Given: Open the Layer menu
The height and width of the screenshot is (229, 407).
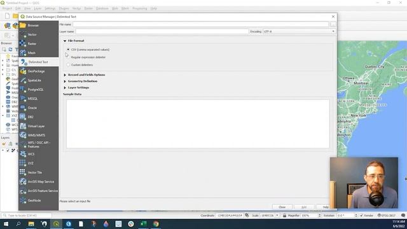Looking at the screenshot, I should [38, 8].
